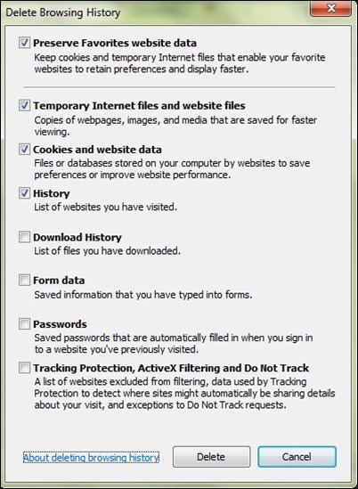Enable Tracking Protection, ActiveX Filtering checkbox
358x489 pixels.
click(24, 368)
